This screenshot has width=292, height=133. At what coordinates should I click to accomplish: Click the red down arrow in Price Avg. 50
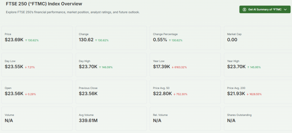tap(175, 94)
